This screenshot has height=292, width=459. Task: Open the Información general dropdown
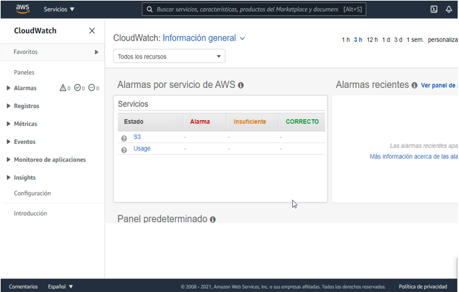coord(204,38)
